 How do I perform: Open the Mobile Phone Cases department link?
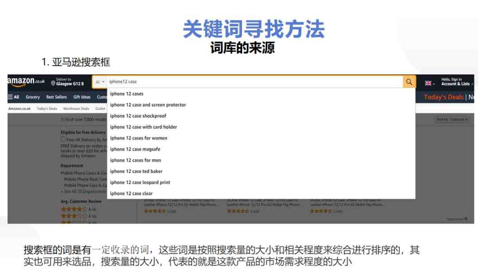click(84, 173)
